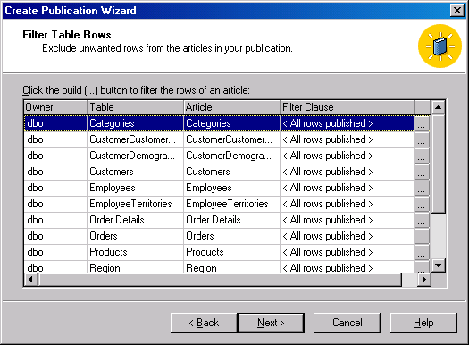
Task: Open the build button for the CustomerDemogra row
Action: (422, 156)
